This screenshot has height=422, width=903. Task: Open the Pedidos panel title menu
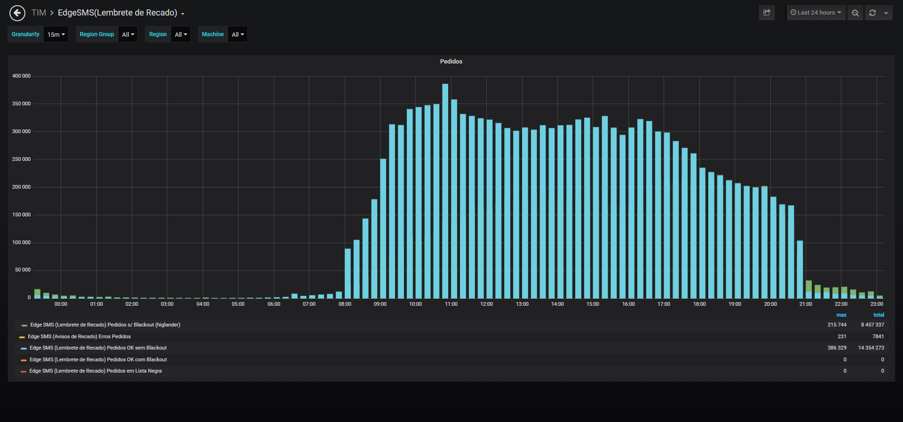tap(451, 62)
